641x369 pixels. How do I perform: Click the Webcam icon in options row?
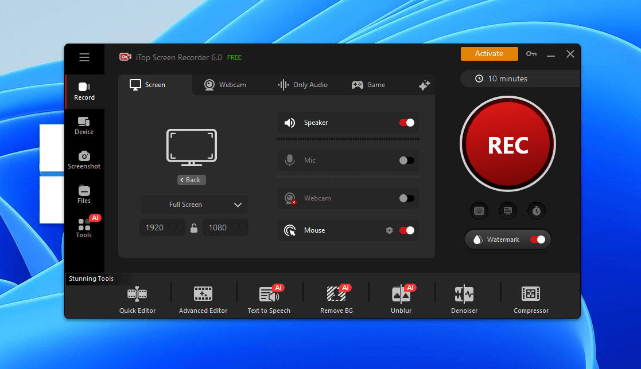(290, 198)
